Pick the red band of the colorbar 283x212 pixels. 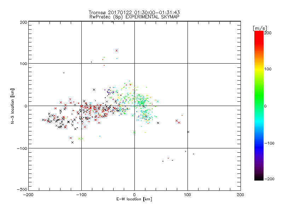(x=259, y=37)
